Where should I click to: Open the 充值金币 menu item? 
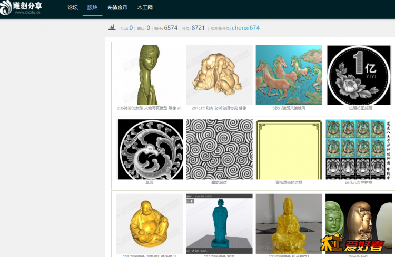[117, 7]
